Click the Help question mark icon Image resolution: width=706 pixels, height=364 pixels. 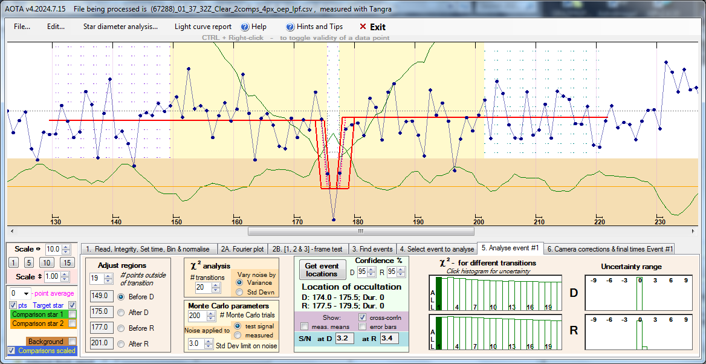(245, 27)
